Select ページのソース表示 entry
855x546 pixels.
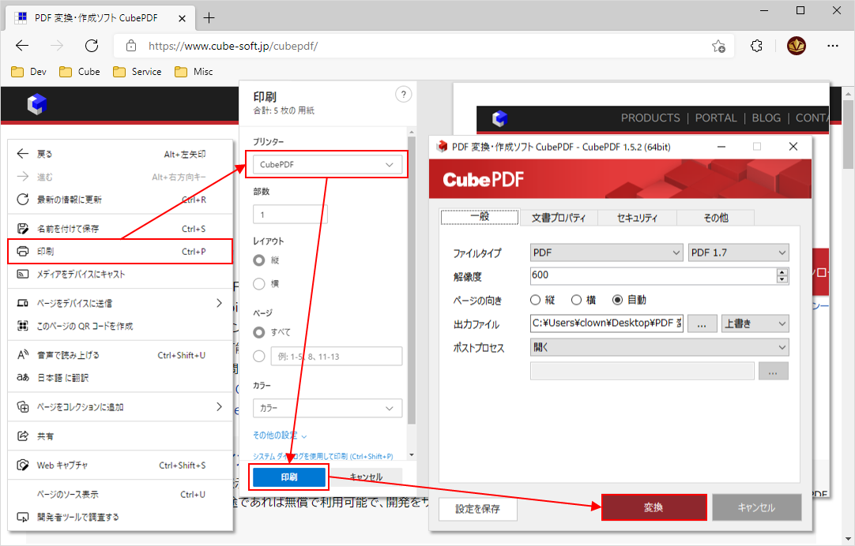coord(120,494)
